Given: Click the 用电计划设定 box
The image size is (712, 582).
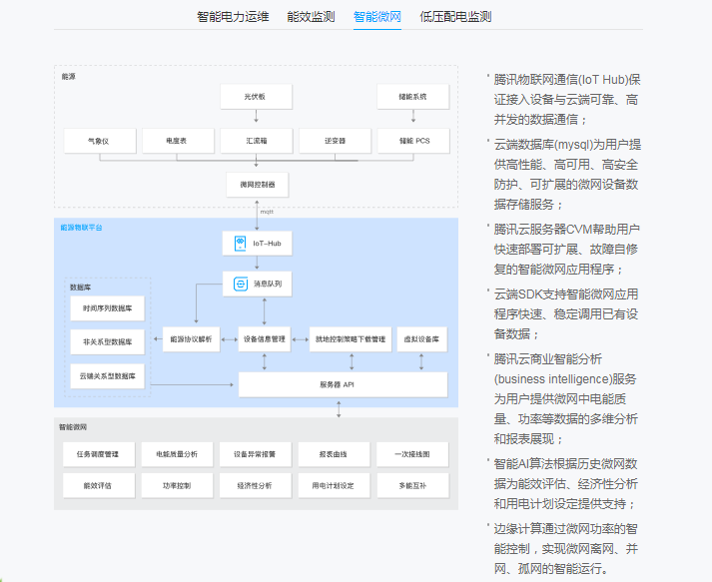Looking at the screenshot, I should [334, 485].
